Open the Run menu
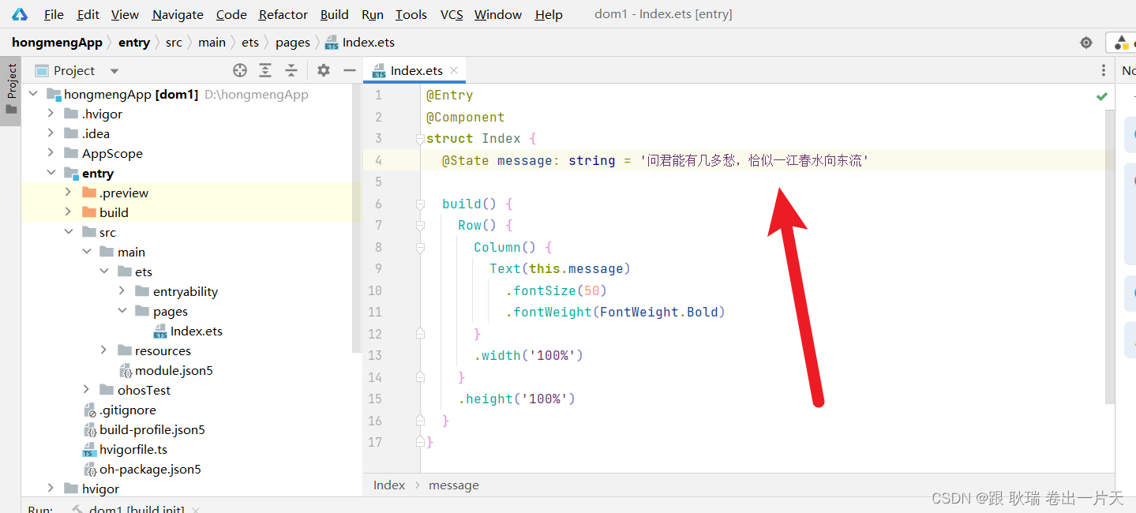 [373, 14]
